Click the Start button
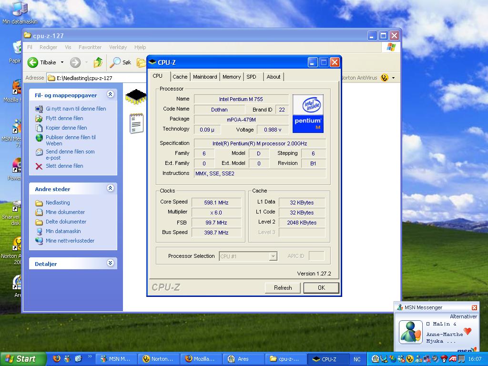 tap(23, 359)
